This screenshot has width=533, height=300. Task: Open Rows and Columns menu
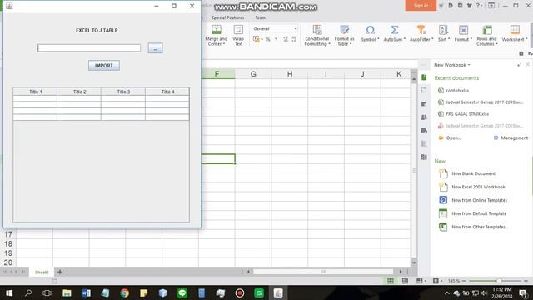point(487,35)
